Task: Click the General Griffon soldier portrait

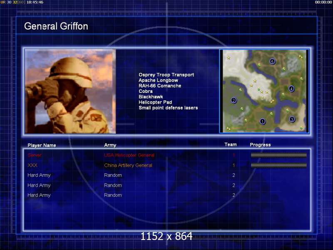Action: [x=70, y=91]
